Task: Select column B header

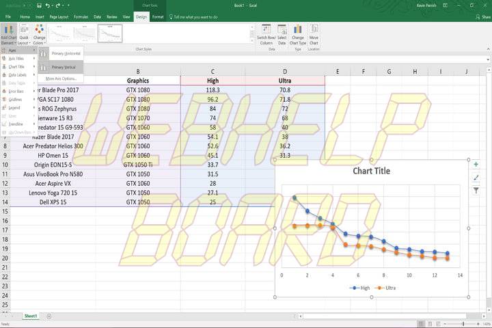Action: pos(138,72)
